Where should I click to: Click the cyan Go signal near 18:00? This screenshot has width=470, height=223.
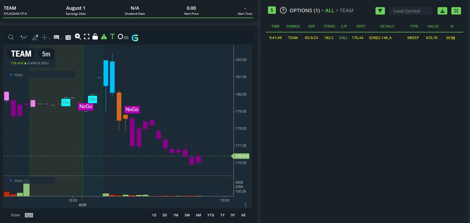[x=66, y=103]
